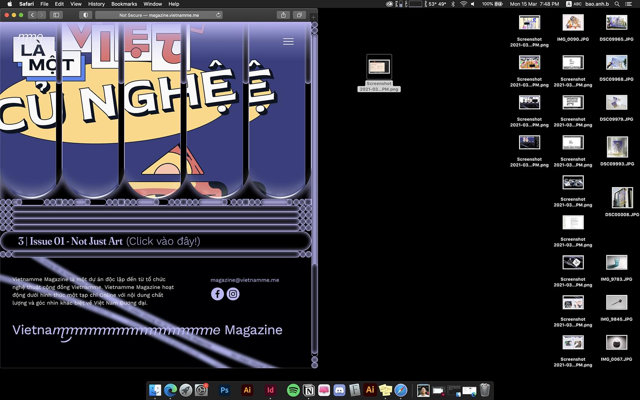Click the Safari address bar
The image size is (640, 400).
(x=159, y=15)
